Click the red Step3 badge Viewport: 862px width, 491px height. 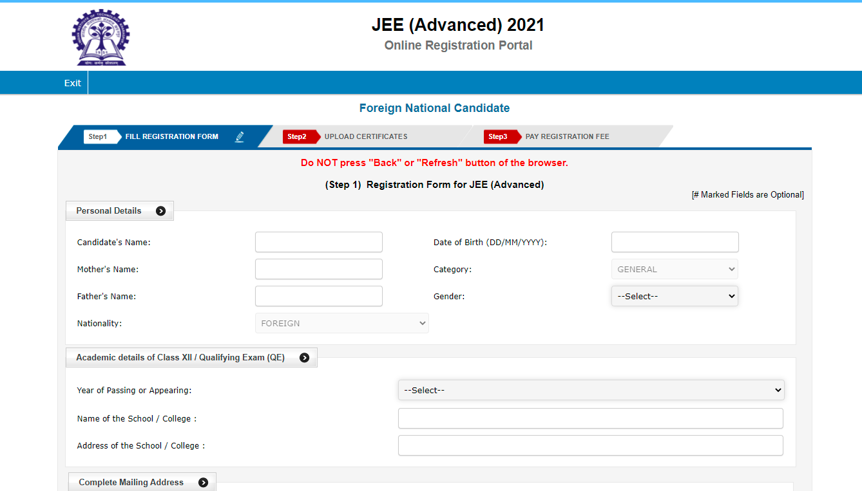497,136
